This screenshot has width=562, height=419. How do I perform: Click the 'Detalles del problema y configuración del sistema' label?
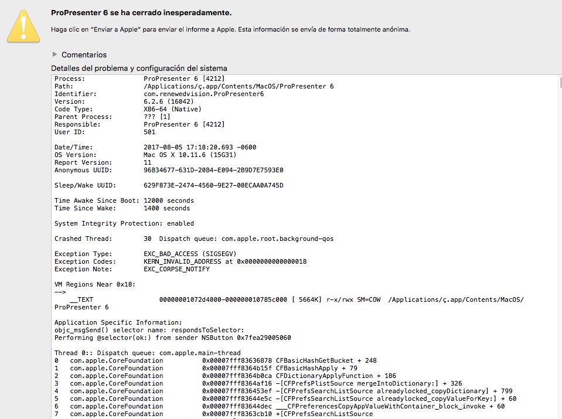tap(139, 68)
